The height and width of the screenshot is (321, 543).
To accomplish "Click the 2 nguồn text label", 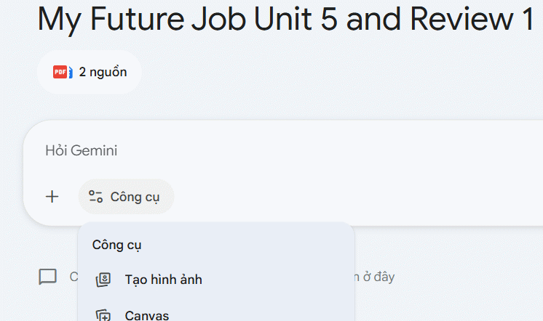I will pos(103,72).
